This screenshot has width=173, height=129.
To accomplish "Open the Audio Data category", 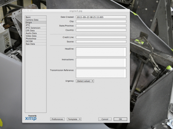I will coord(31,33).
